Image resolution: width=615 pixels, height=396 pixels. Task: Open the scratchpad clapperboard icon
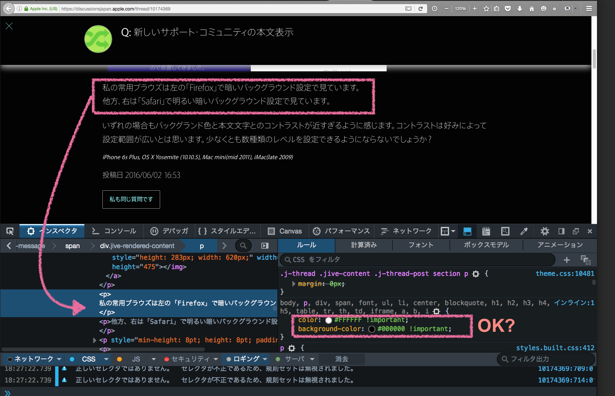[x=486, y=231]
